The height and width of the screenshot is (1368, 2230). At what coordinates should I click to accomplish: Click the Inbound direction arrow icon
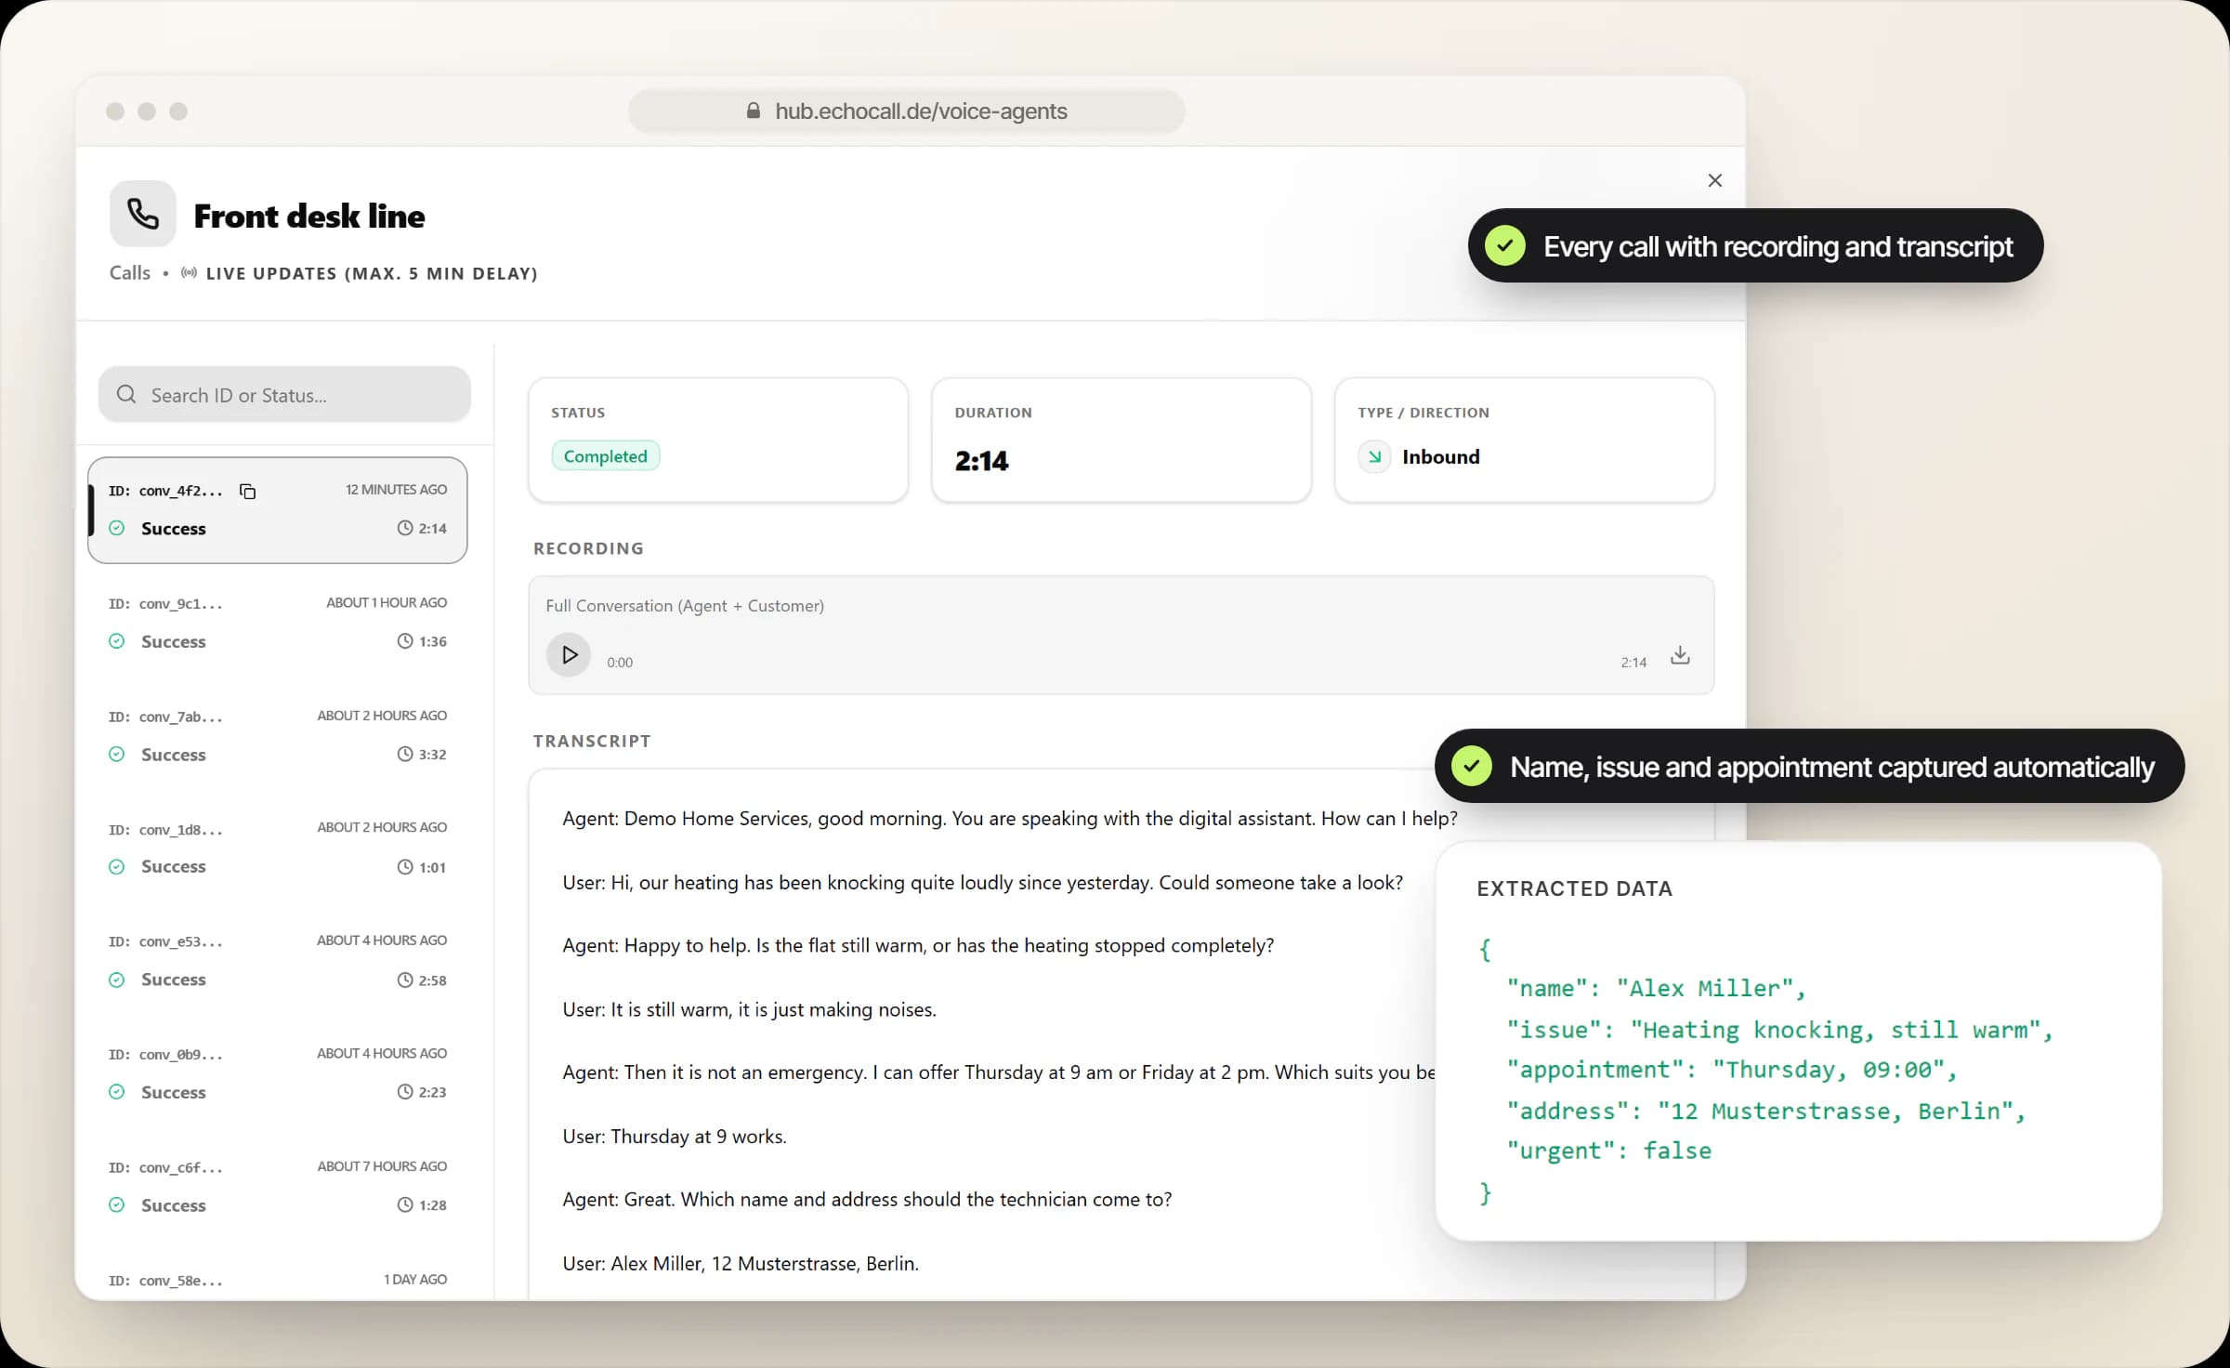pos(1374,456)
